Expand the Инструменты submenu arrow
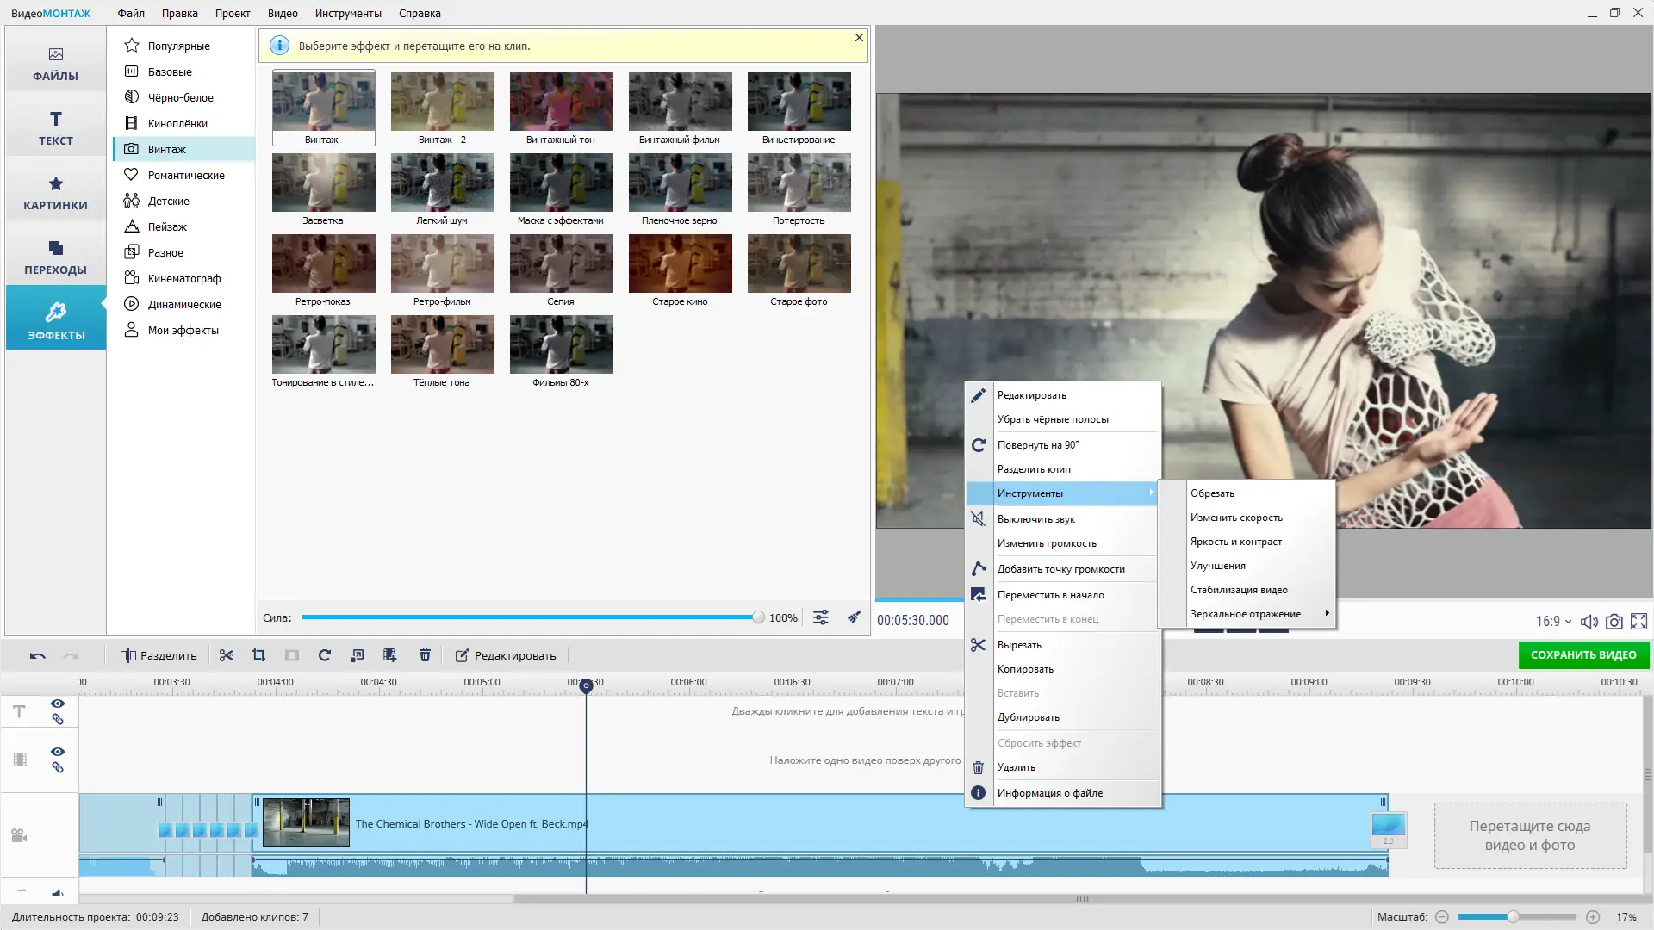This screenshot has width=1654, height=930. point(1151,493)
